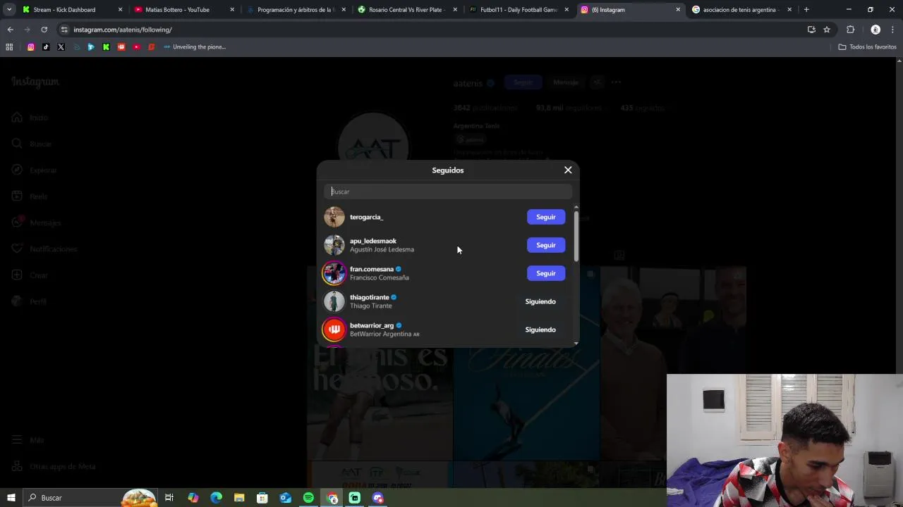
Task: View site information icon in address bar
Action: pyautogui.click(x=64, y=30)
